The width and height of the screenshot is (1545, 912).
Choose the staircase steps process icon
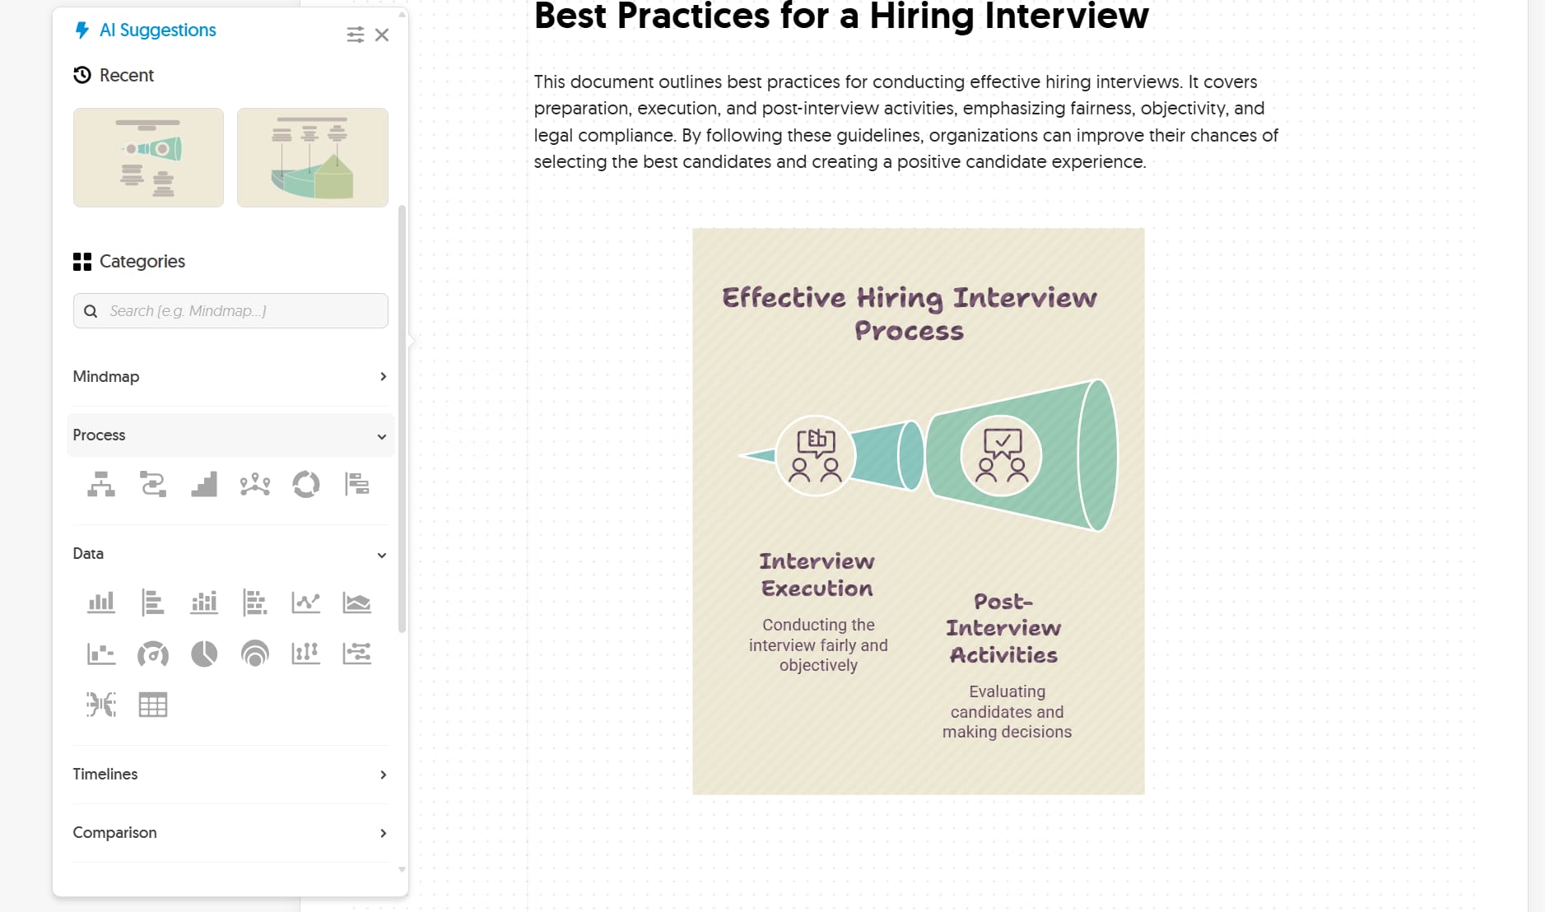(x=204, y=484)
